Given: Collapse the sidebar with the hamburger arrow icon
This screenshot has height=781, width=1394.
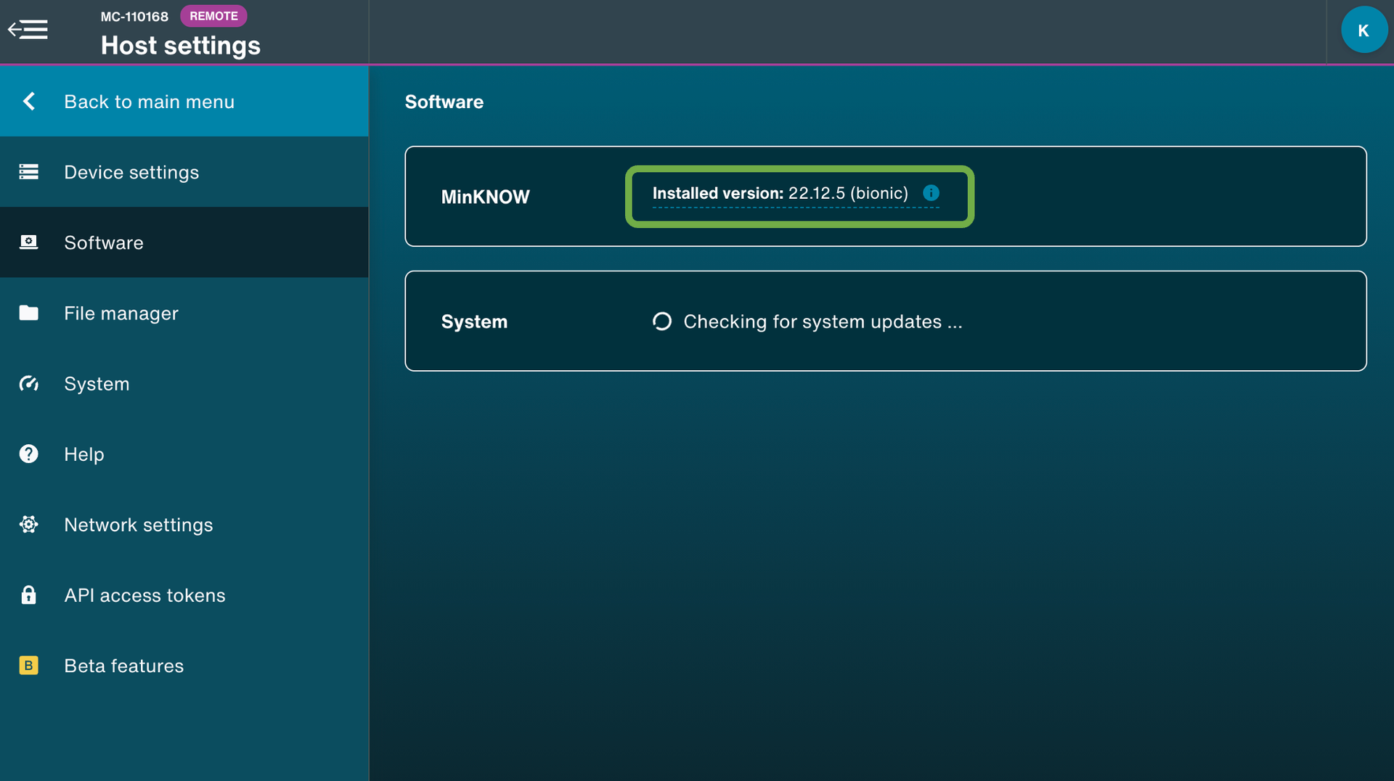Looking at the screenshot, I should [x=28, y=30].
